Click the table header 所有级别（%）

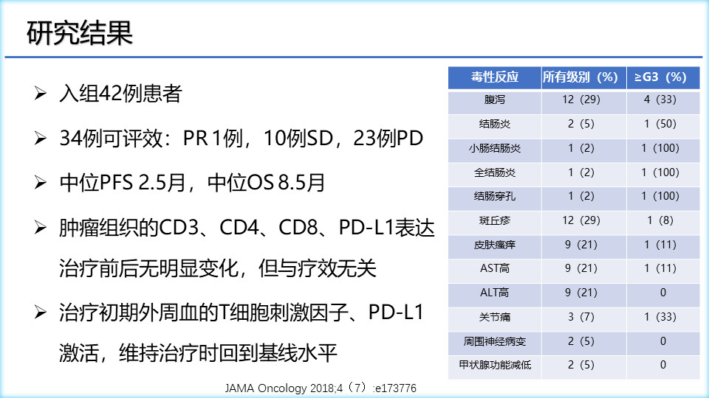tap(583, 77)
